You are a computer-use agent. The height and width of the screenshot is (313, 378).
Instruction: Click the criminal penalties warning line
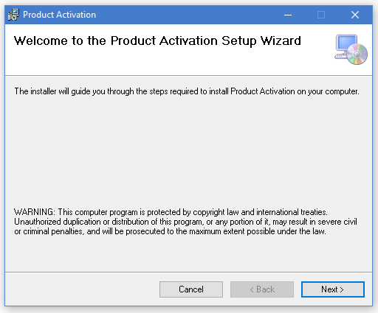(x=170, y=231)
